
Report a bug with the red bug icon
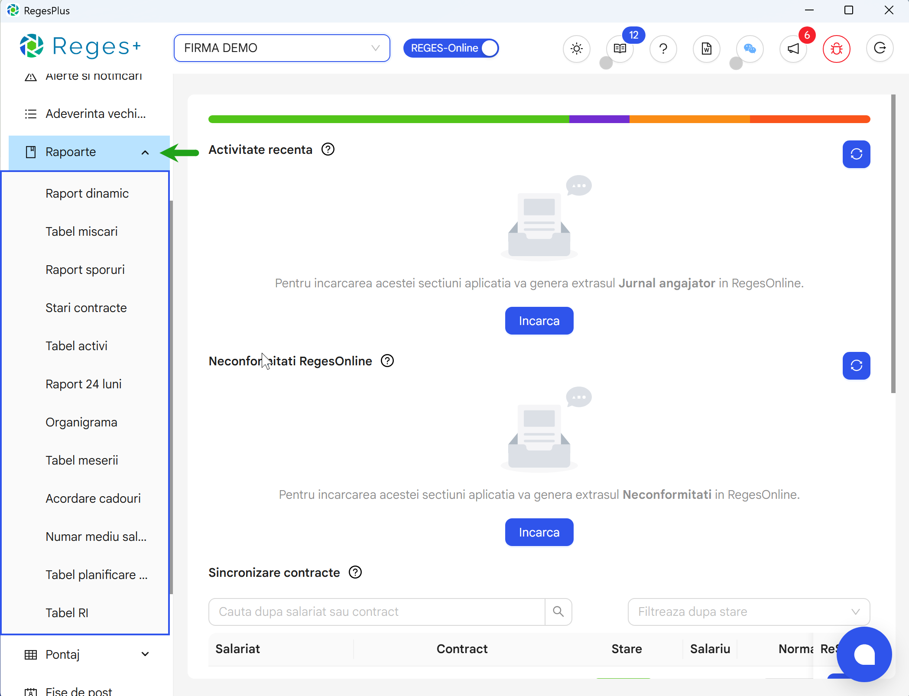(x=836, y=49)
